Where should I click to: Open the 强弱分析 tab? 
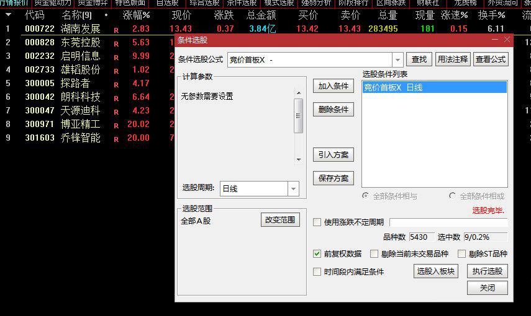[316, 3]
